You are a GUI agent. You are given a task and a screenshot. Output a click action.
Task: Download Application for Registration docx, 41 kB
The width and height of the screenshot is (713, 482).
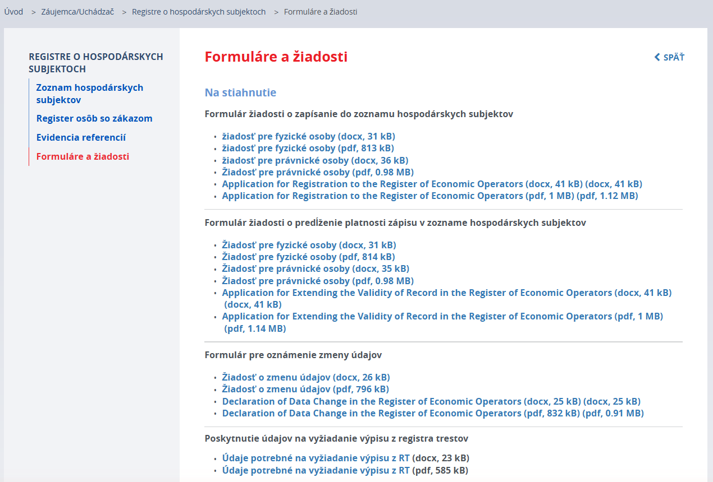(432, 184)
